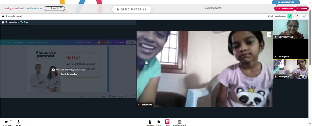Open Viewing mode dropdown in Canva preview
The width and height of the screenshot is (312, 126).
coord(19,42)
